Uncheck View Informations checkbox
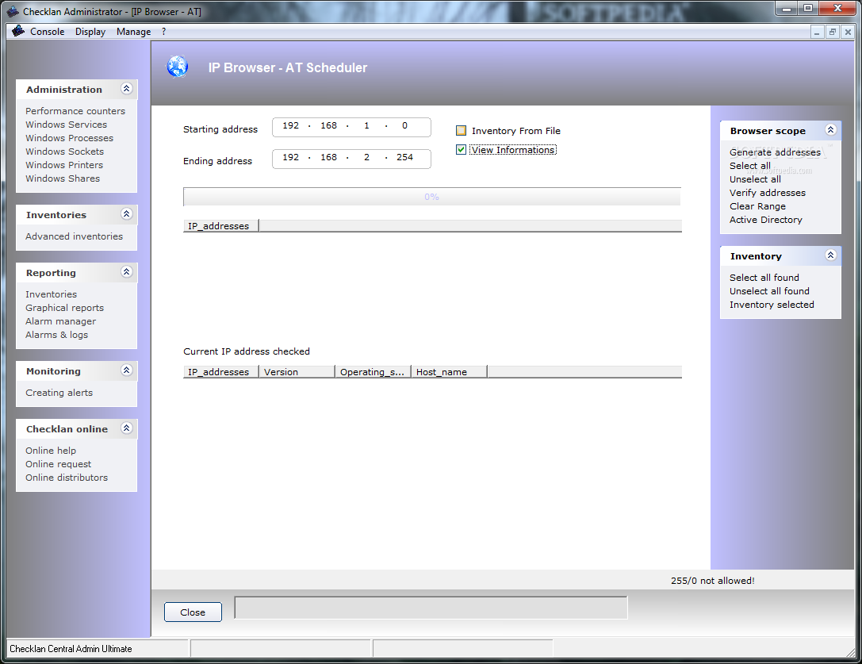The height and width of the screenshot is (664, 862). (x=462, y=150)
